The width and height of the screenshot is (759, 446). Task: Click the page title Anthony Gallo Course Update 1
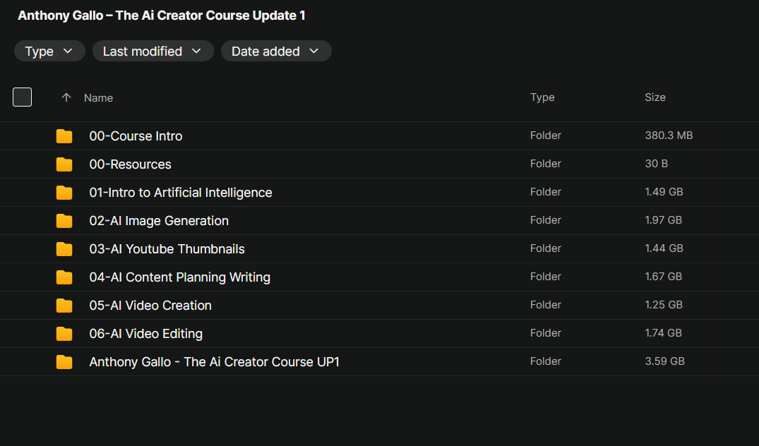click(161, 16)
